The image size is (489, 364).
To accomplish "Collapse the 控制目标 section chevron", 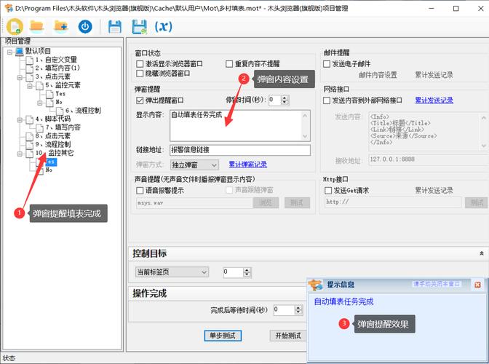I will click(482, 253).
